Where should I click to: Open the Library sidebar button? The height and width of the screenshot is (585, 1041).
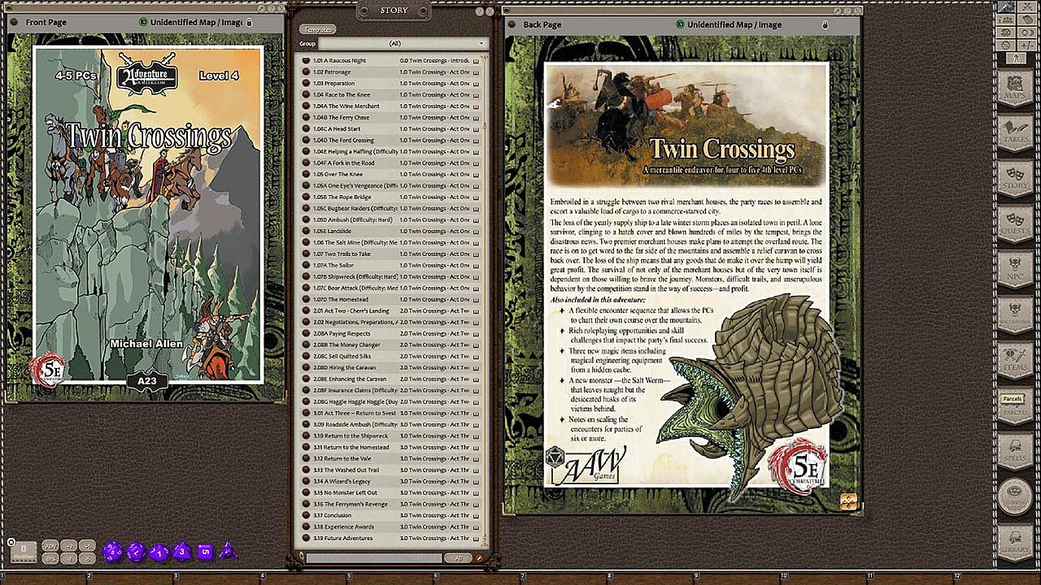[1014, 540]
